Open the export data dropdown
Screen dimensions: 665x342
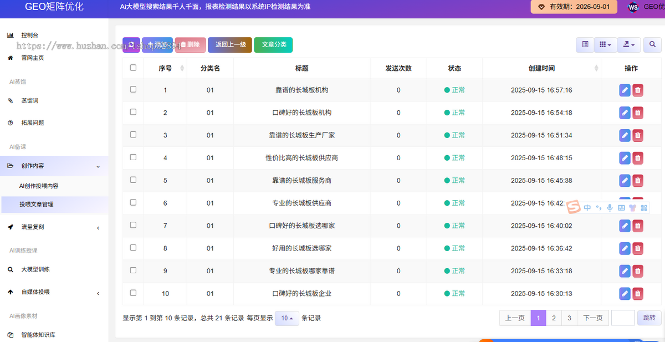[x=629, y=45]
